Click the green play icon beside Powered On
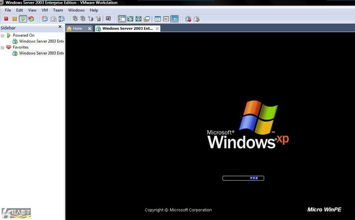This screenshot has height=220, width=355. click(x=9, y=35)
